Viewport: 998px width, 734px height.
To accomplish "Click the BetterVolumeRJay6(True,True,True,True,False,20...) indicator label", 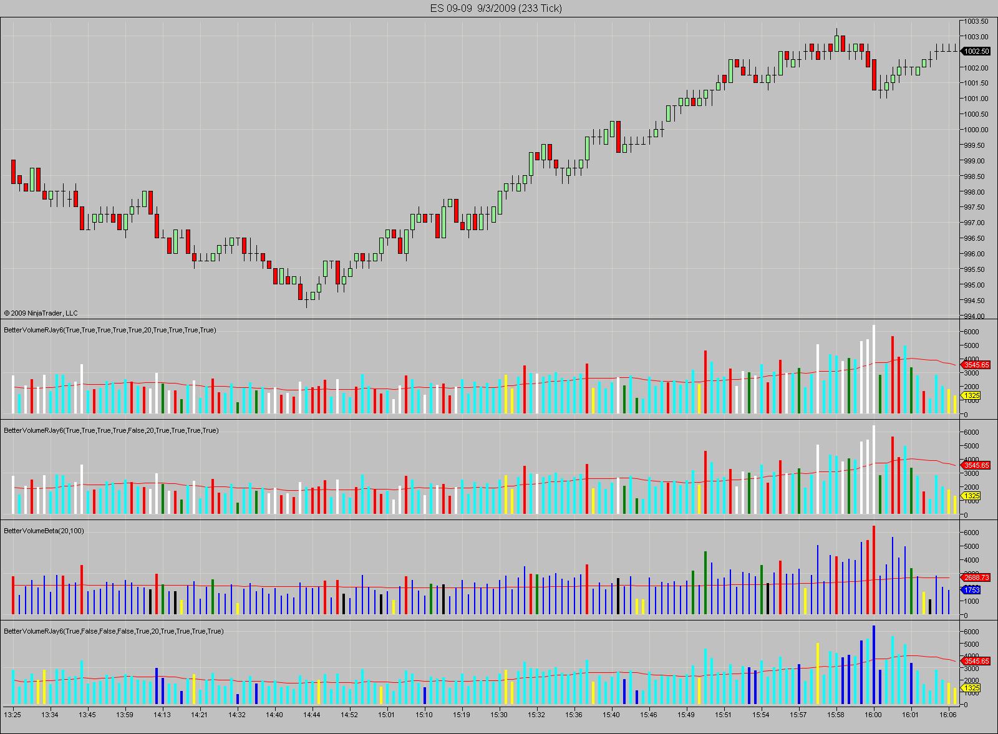I will click(x=111, y=430).
